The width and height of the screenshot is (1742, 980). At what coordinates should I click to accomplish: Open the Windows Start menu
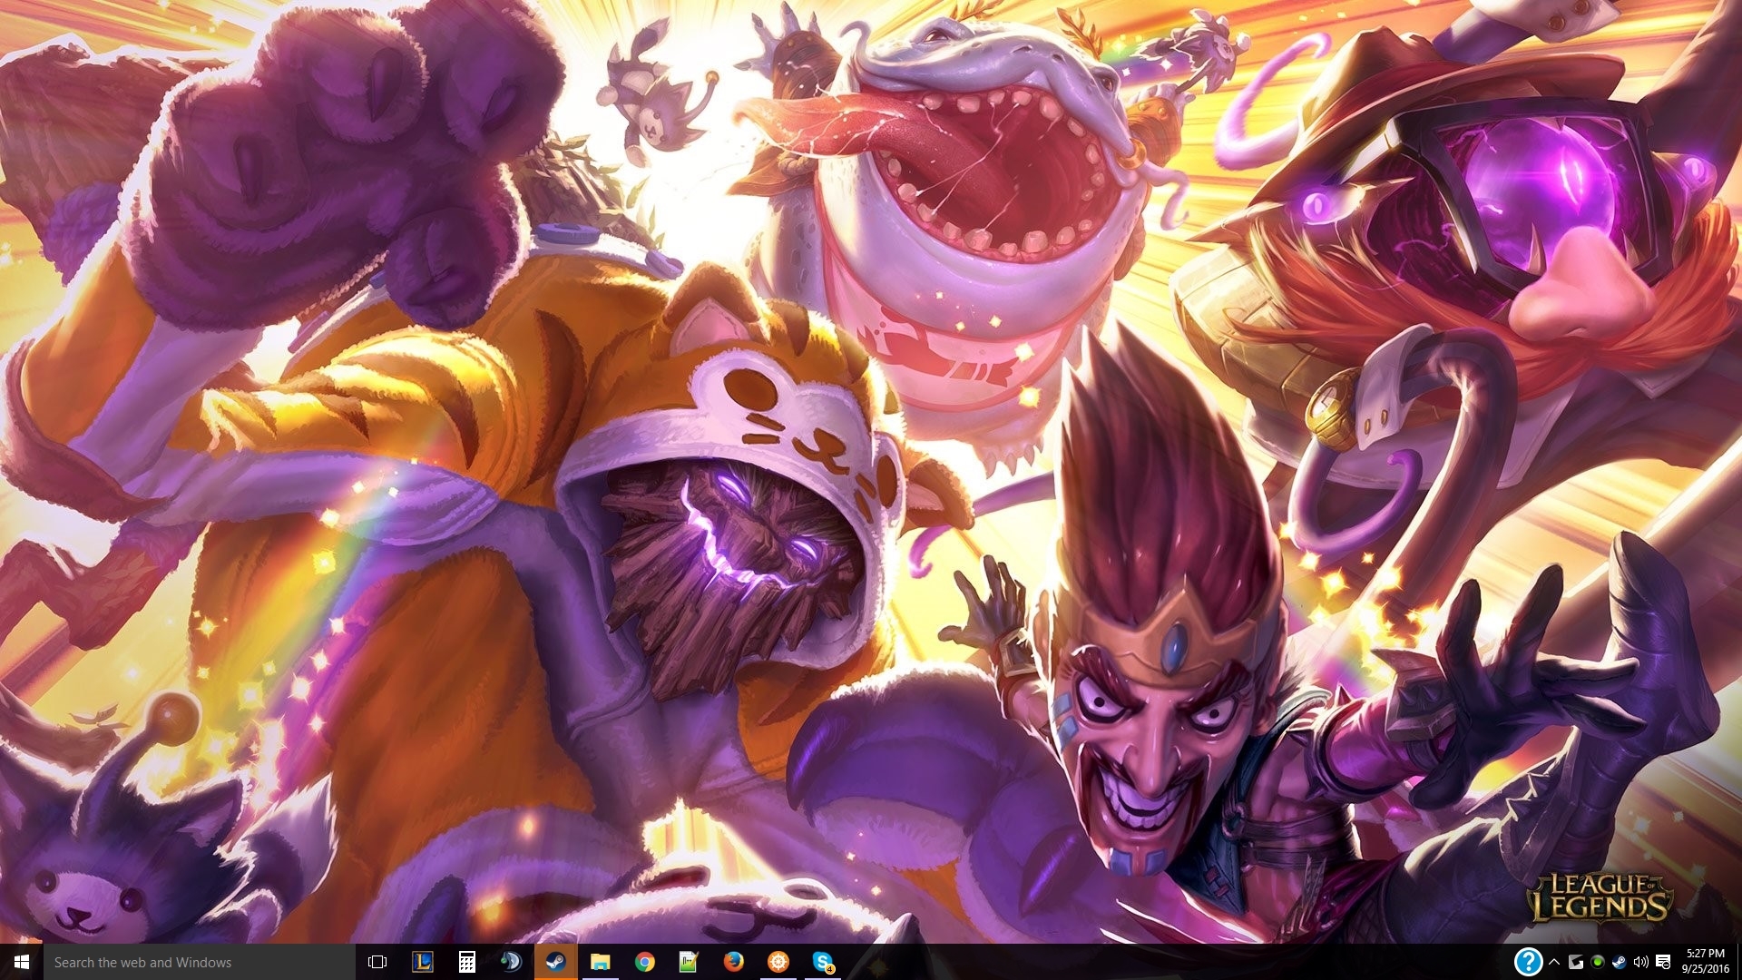point(22,962)
